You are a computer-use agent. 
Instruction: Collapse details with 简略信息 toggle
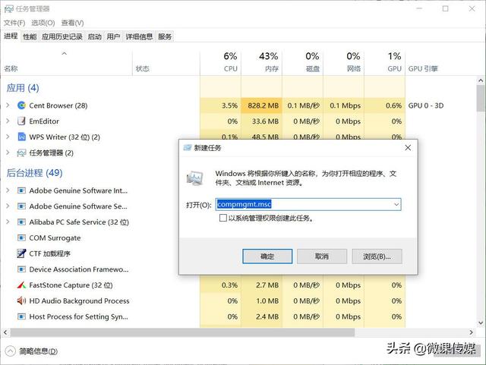coord(11,351)
